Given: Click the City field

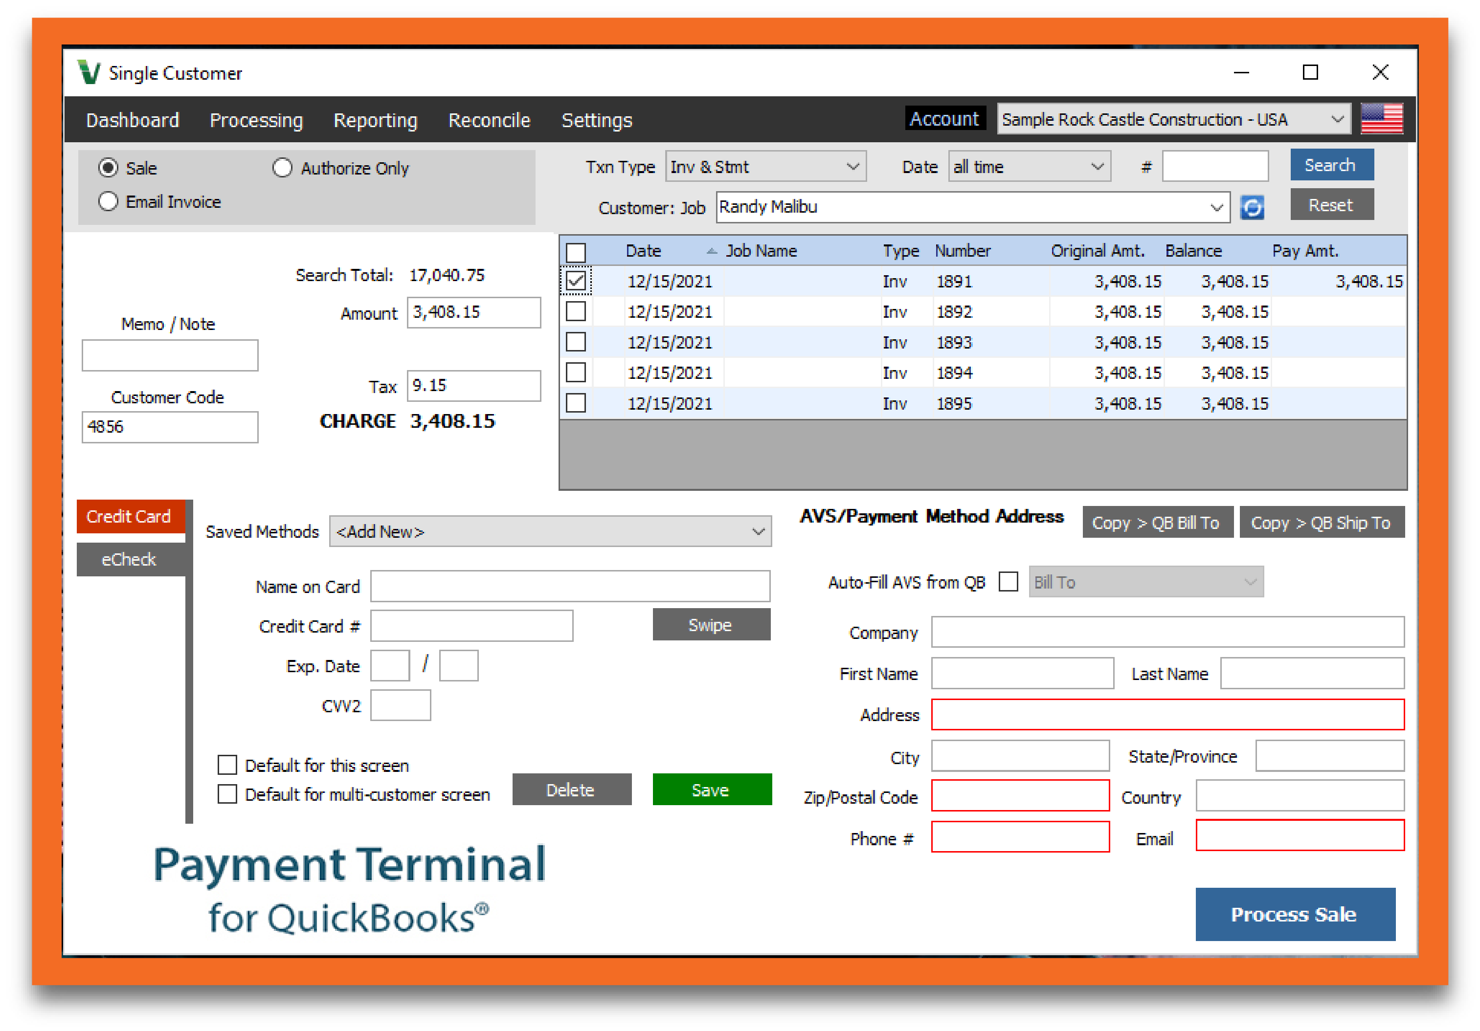Looking at the screenshot, I should 1020,756.
